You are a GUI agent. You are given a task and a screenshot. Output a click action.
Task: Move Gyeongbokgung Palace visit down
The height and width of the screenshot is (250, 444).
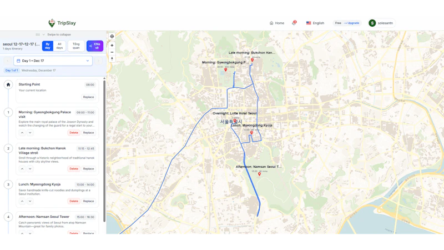coord(30,133)
